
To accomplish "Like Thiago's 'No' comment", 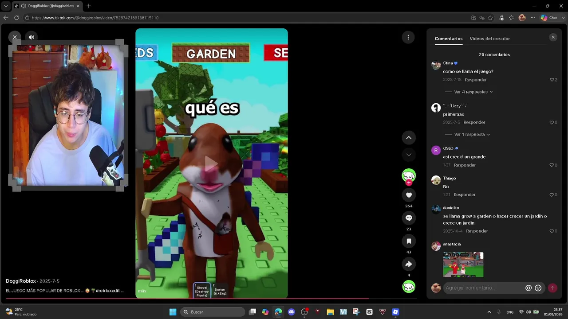I will tap(552, 195).
